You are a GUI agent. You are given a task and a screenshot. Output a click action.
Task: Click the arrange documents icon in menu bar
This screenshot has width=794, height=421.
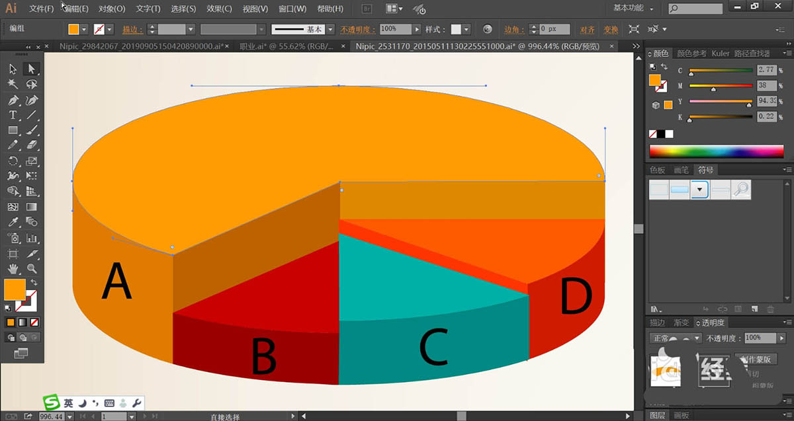(x=394, y=9)
